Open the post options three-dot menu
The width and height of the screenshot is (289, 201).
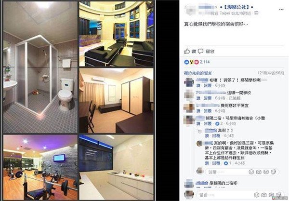pyautogui.click(x=281, y=10)
